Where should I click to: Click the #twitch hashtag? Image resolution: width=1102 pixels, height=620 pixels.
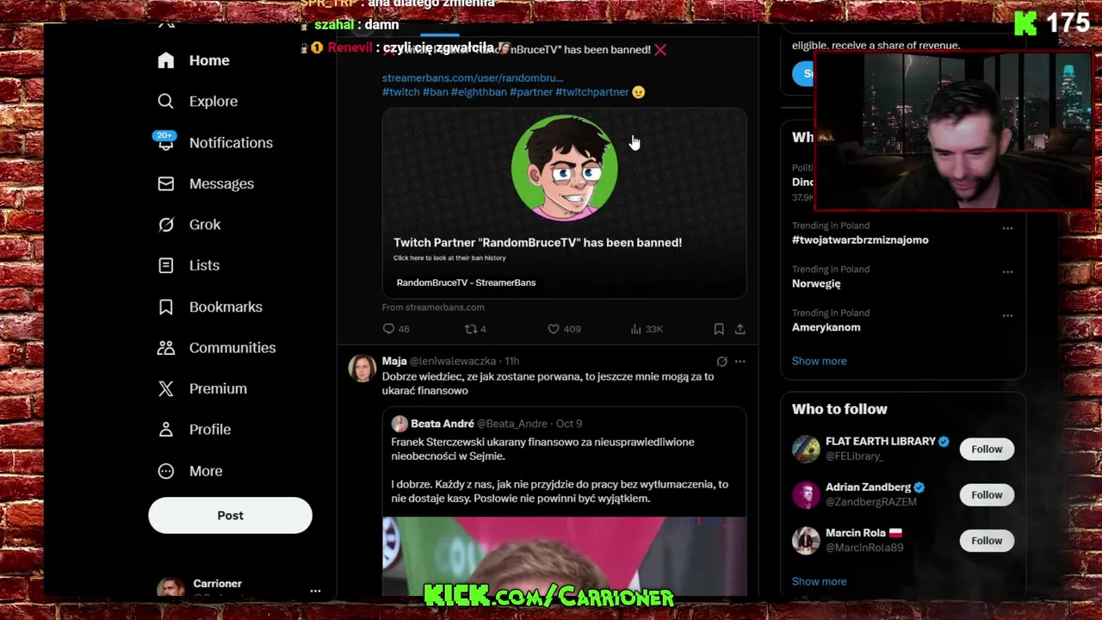401,92
